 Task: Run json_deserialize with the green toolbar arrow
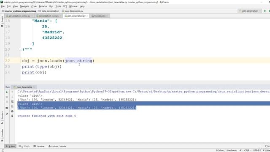coord(265,11)
